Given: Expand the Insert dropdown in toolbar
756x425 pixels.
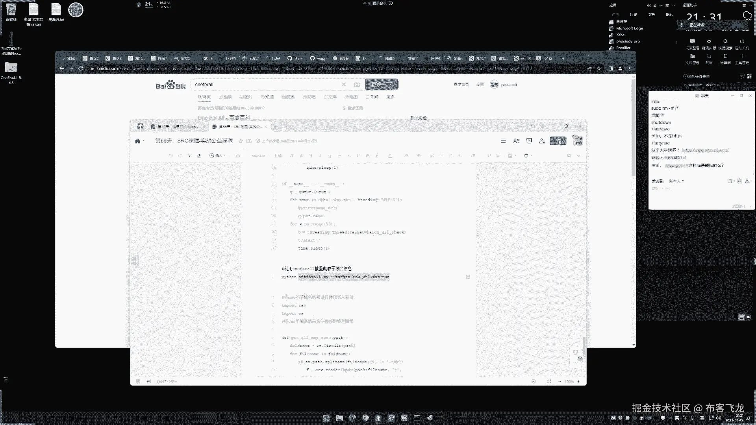Looking at the screenshot, I should pos(217,156).
